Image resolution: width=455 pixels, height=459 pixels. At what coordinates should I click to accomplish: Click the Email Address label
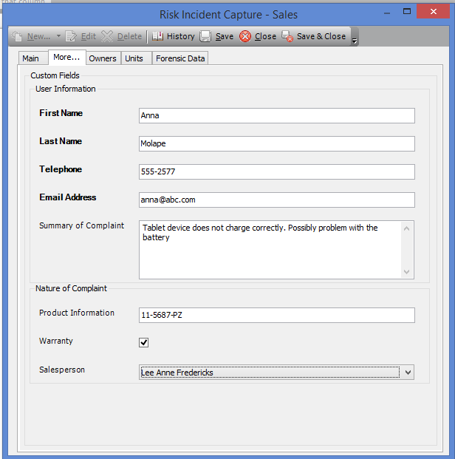pyautogui.click(x=68, y=197)
